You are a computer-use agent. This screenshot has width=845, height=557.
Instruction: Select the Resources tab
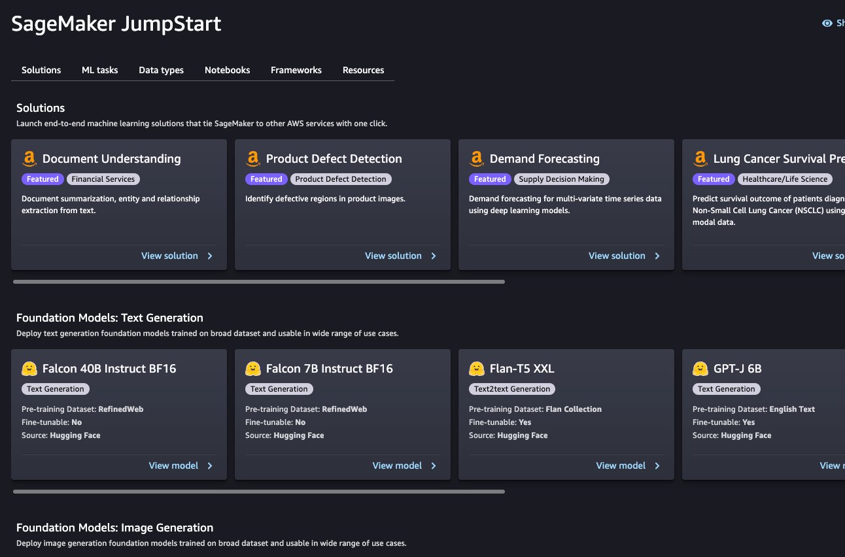(364, 70)
